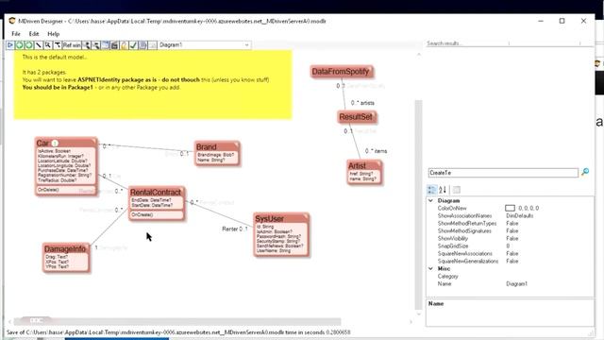Click the ColorOnNew color swatch
The width and height of the screenshot is (604, 340).
point(510,208)
